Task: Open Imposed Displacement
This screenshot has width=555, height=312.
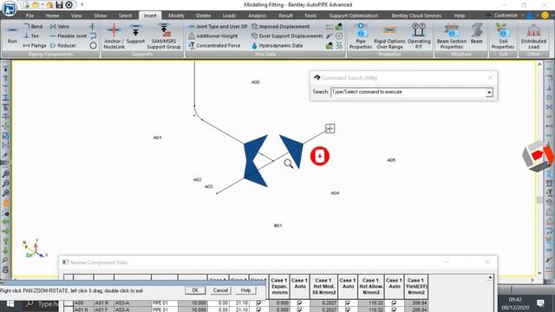Action: [281, 27]
